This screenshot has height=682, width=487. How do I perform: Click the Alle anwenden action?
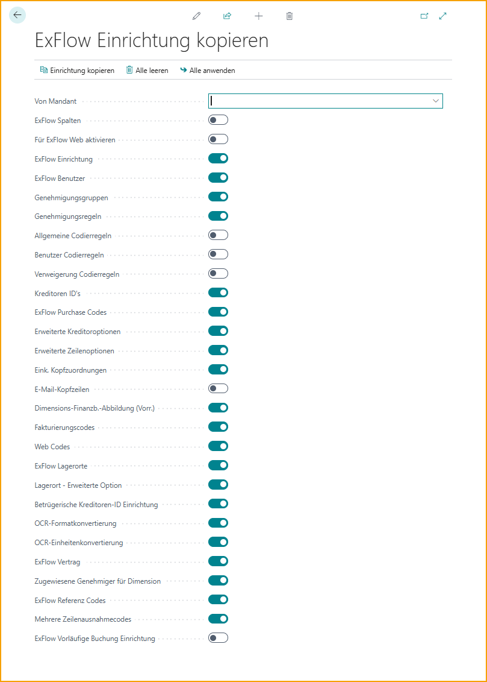click(212, 70)
